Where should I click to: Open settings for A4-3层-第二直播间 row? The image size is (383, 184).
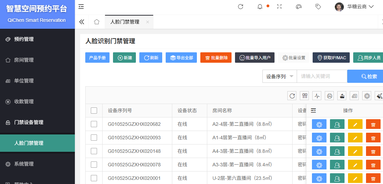319,151
